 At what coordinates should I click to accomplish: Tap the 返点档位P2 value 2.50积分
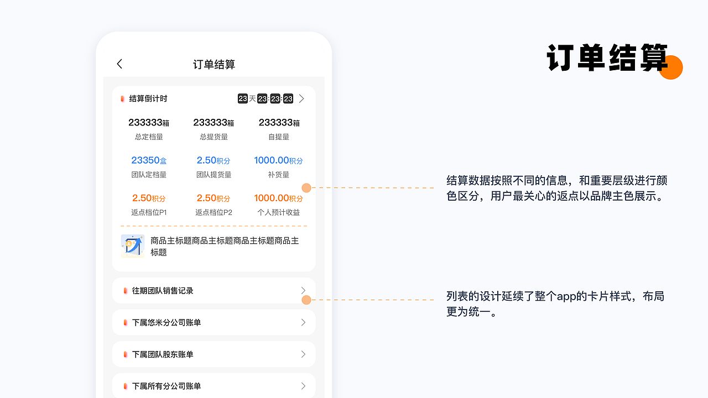point(214,198)
